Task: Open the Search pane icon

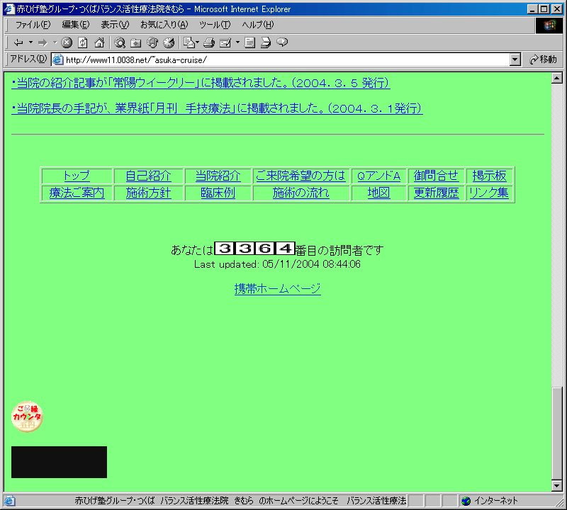Action: pyautogui.click(x=120, y=42)
